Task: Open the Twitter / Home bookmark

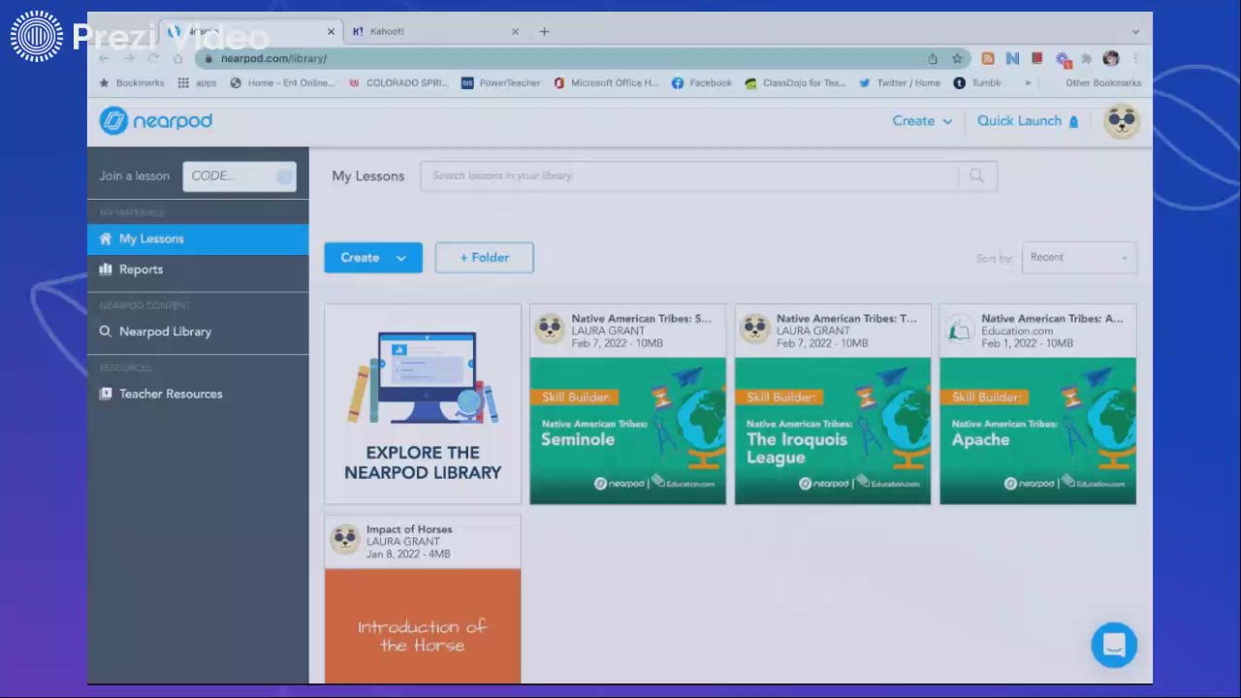Action: (x=900, y=83)
